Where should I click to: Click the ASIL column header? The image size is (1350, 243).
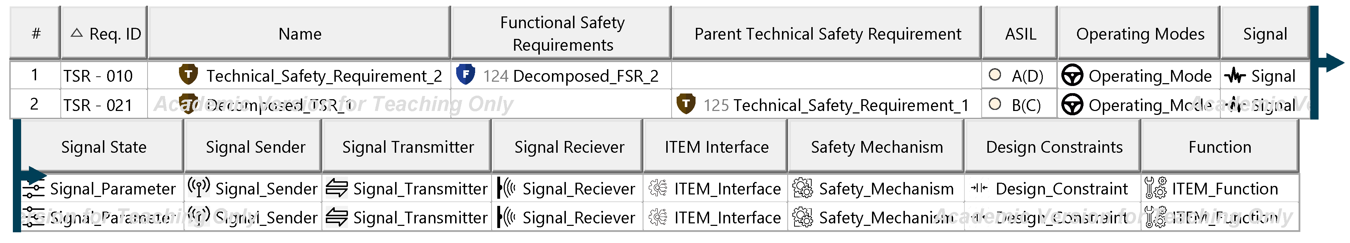[x=1020, y=34]
